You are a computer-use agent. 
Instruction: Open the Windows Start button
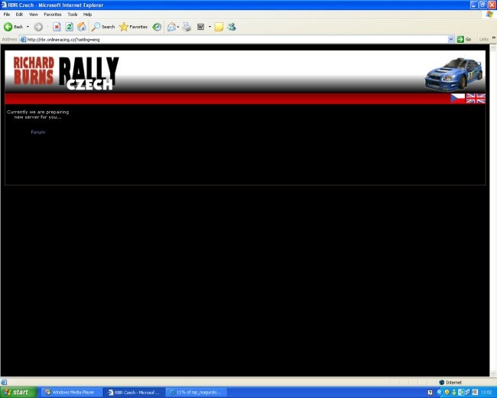pyautogui.click(x=18, y=393)
